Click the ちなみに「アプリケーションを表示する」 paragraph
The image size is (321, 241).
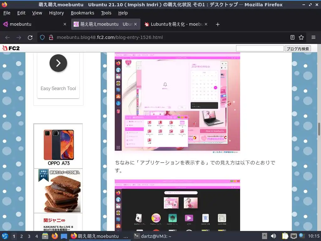click(x=195, y=166)
